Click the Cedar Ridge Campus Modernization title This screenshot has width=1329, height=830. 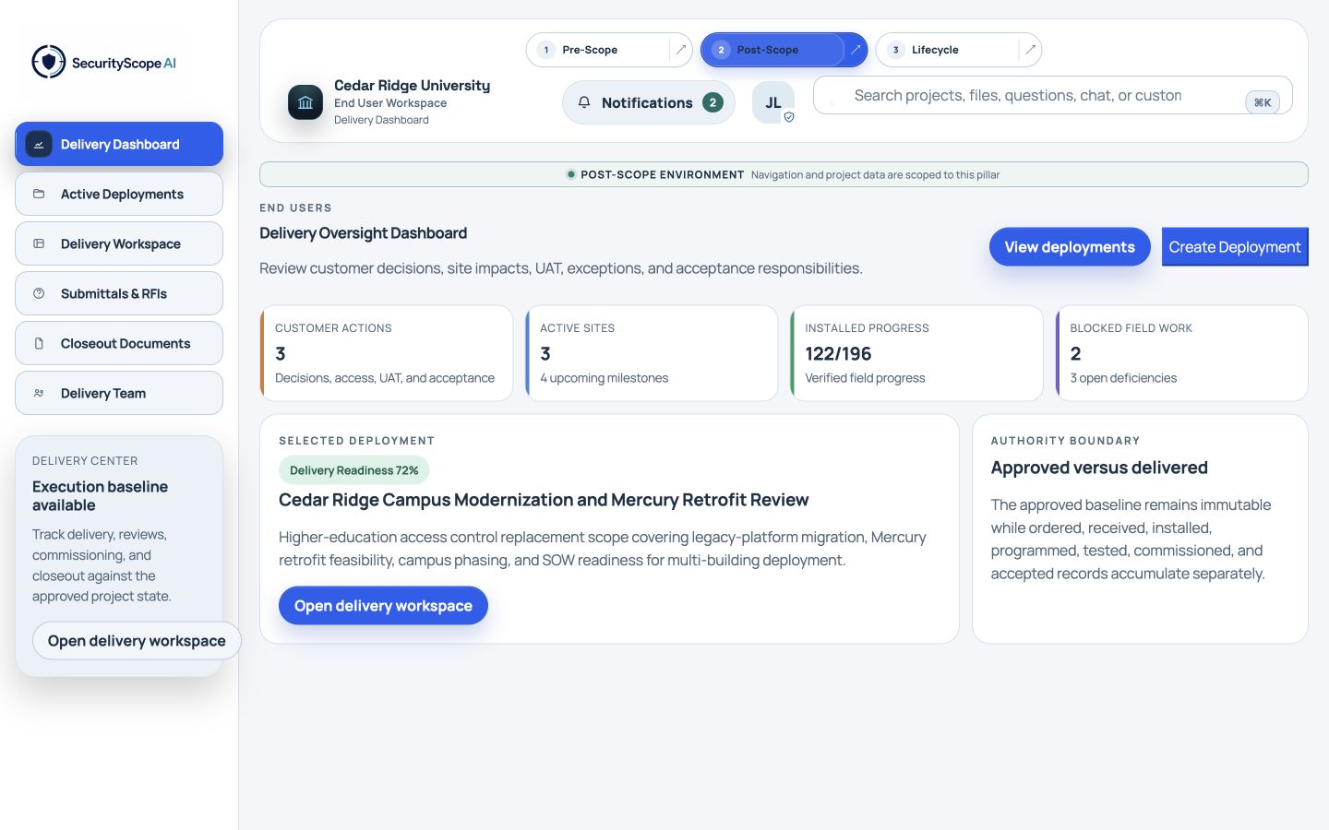pyautogui.click(x=544, y=500)
